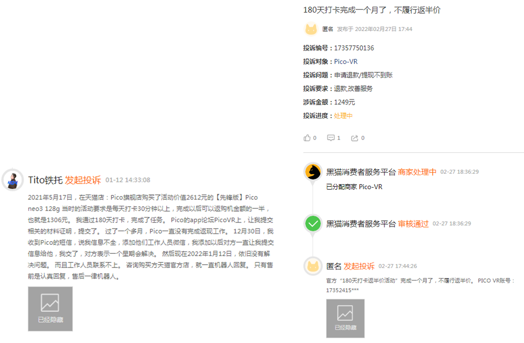Click timestamp 02-27 18:36:29 beside 商家处理中

tap(459, 172)
